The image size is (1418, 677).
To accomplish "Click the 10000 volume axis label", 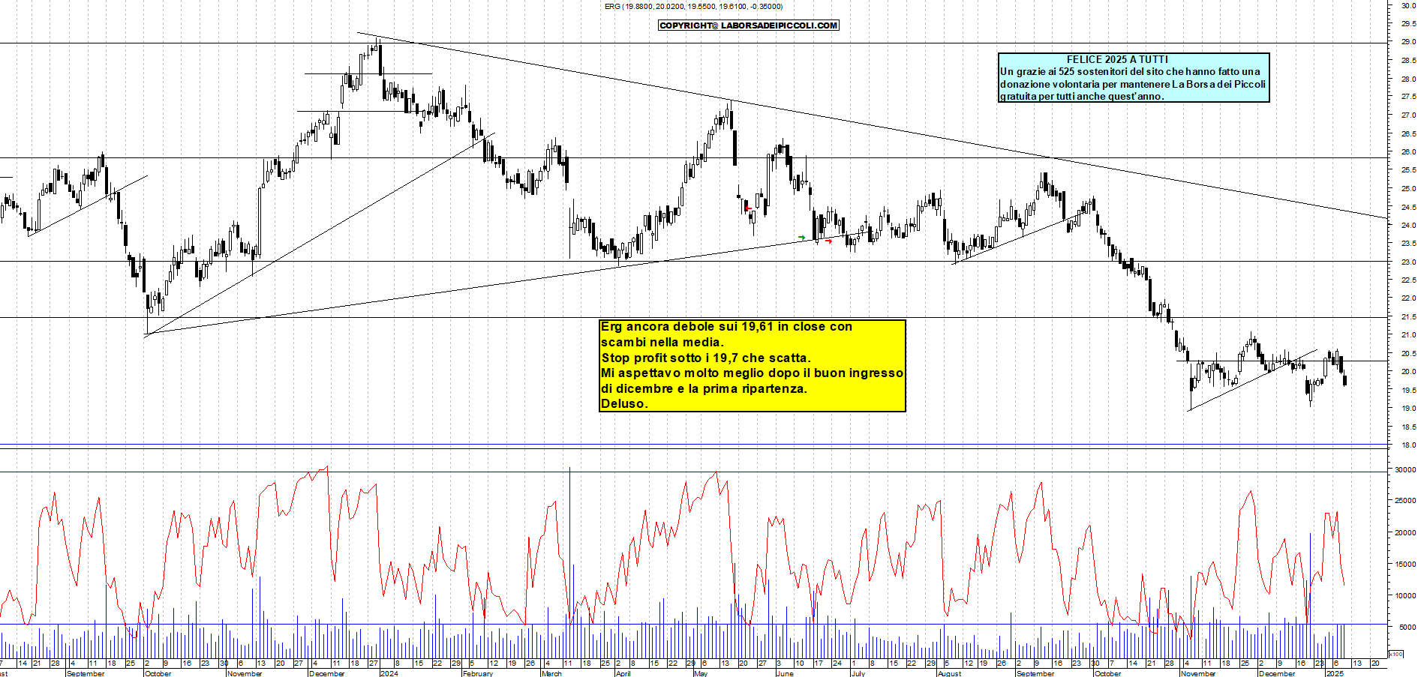I will coord(1405,596).
